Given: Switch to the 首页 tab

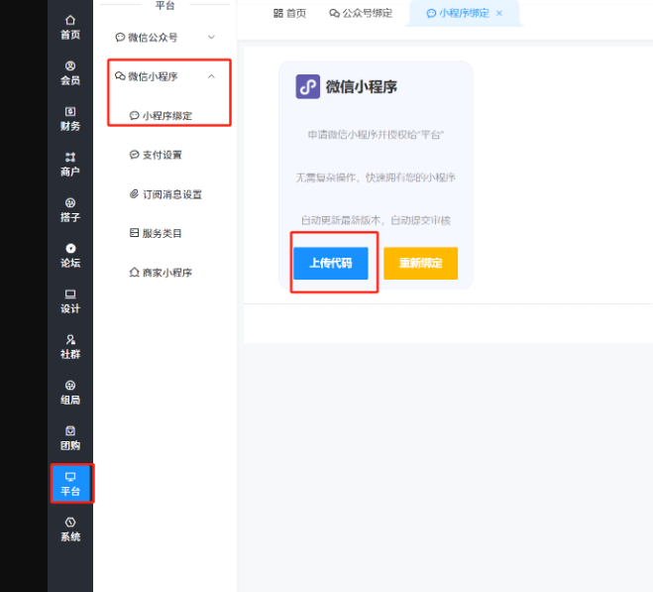Looking at the screenshot, I should pyautogui.click(x=289, y=13).
